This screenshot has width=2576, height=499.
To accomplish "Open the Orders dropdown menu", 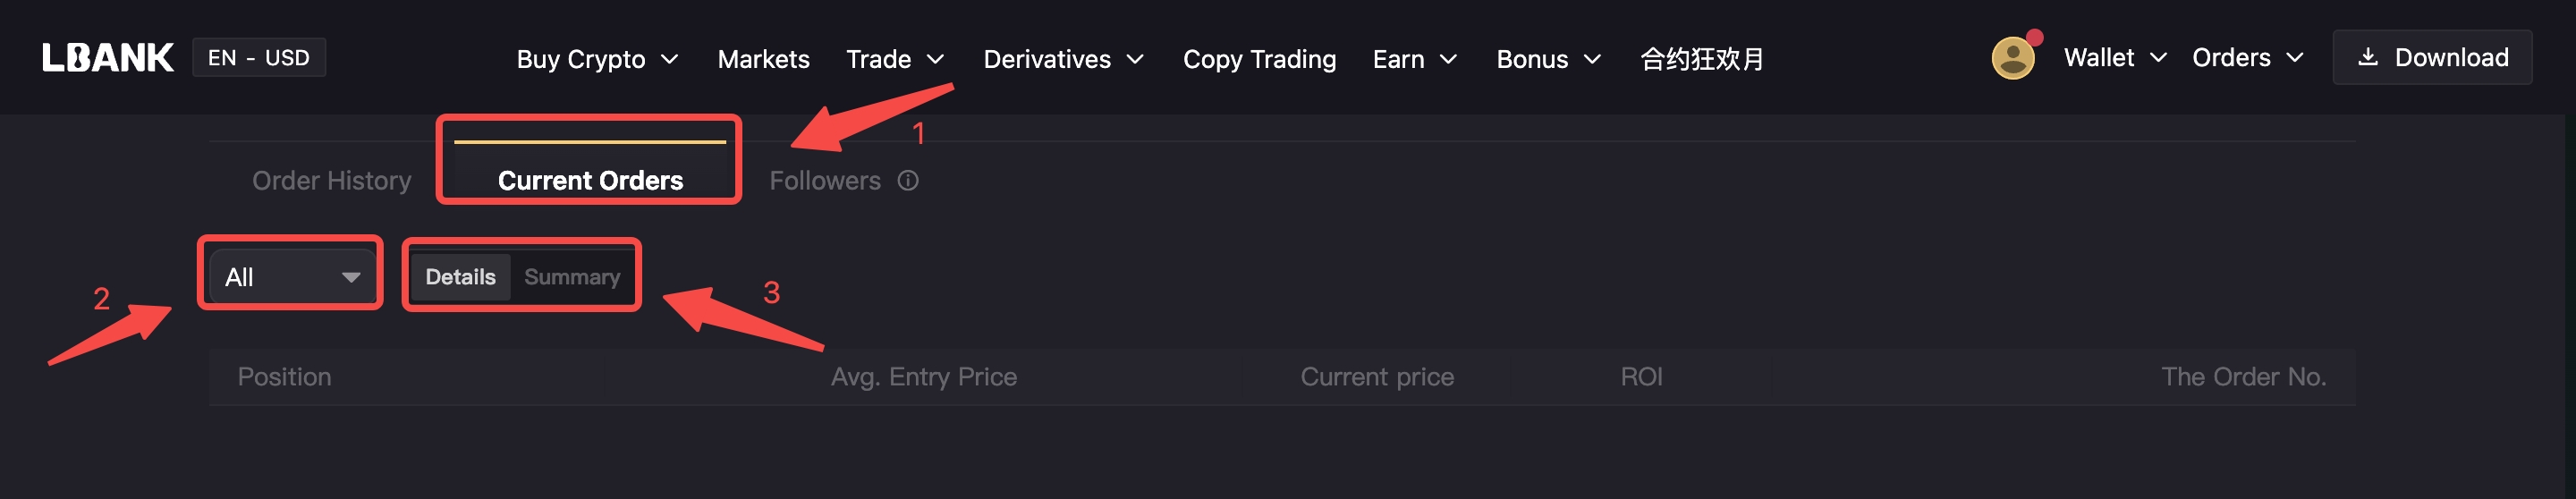I will 2247,58.
